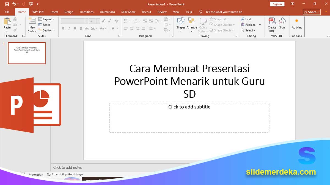Go to the Transitions tab
The width and height of the screenshot is (330, 185).
tap(87, 12)
